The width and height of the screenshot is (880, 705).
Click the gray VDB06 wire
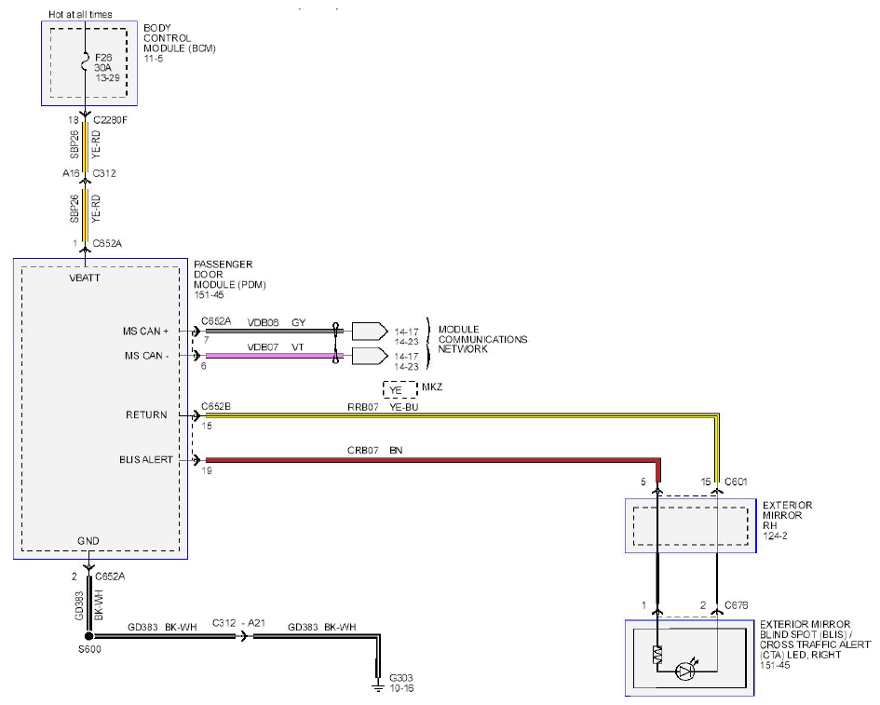click(x=275, y=332)
